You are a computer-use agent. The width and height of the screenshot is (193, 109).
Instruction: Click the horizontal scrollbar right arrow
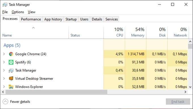(x=185, y=92)
